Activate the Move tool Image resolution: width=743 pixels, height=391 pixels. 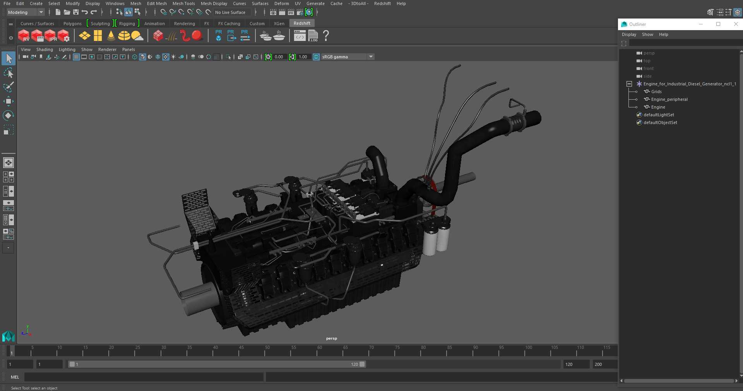click(x=8, y=101)
